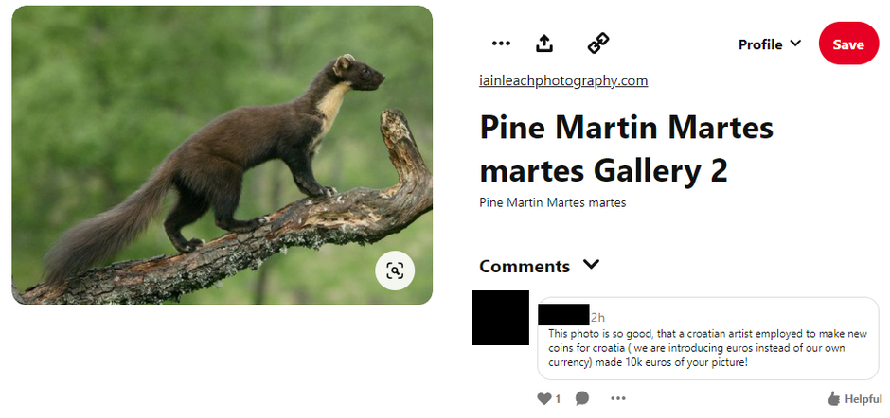Open the comment's three-dot options
890x418 pixels.
(618, 398)
